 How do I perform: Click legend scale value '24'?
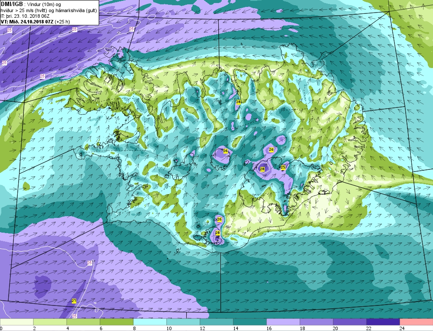click(x=402, y=328)
